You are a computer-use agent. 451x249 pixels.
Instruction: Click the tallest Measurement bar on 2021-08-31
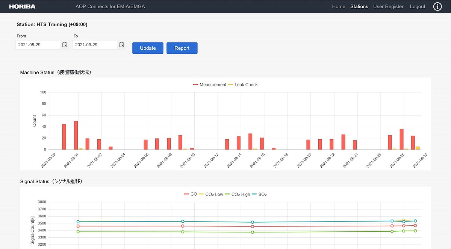pyautogui.click(x=76, y=135)
